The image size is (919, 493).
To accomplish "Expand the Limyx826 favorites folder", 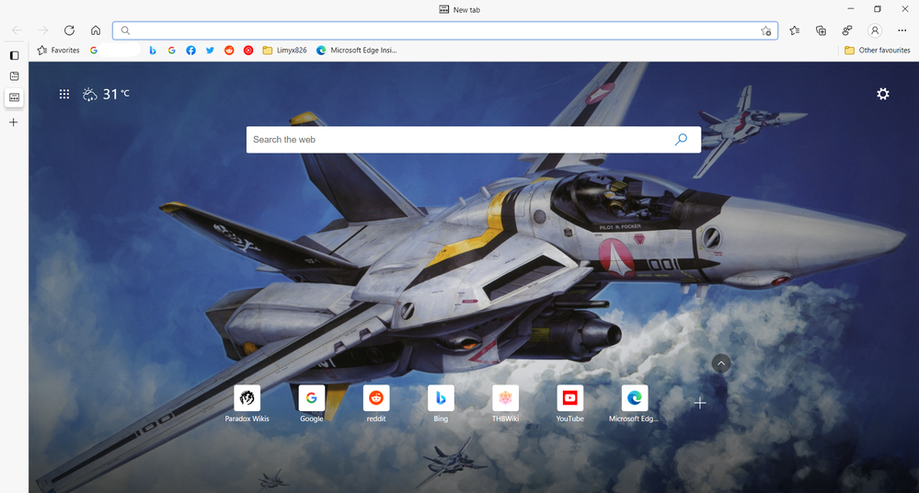I will tap(285, 51).
